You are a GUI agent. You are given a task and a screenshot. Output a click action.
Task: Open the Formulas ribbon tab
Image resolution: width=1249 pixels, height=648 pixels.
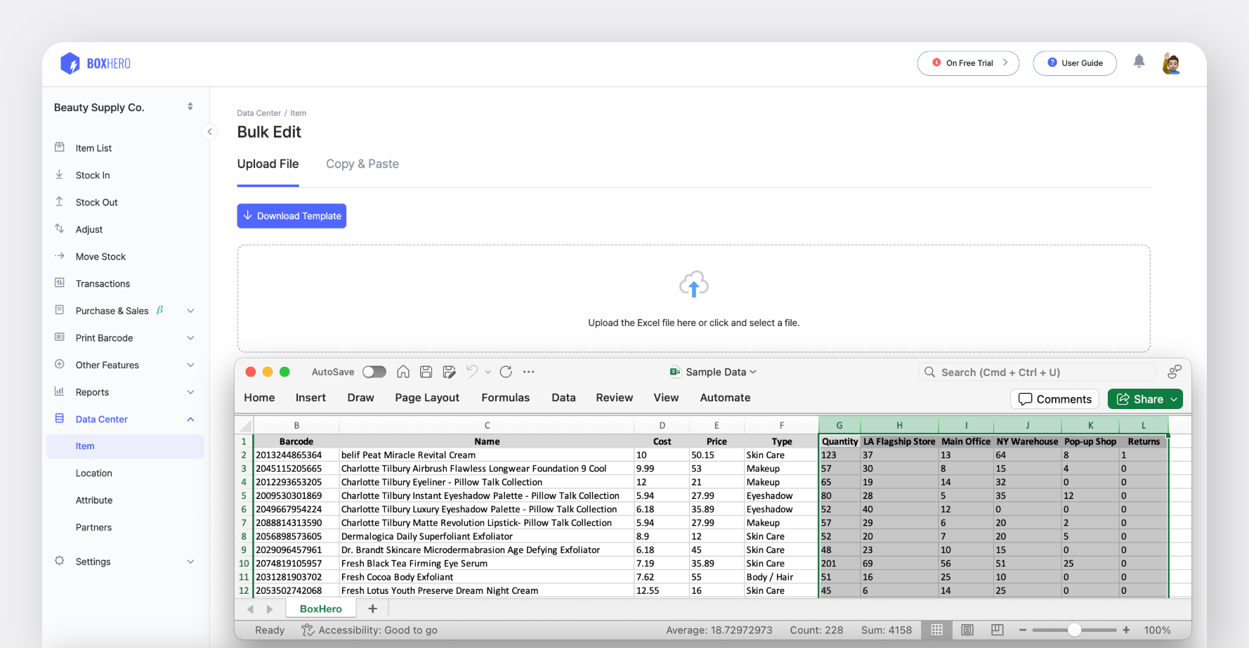point(505,398)
